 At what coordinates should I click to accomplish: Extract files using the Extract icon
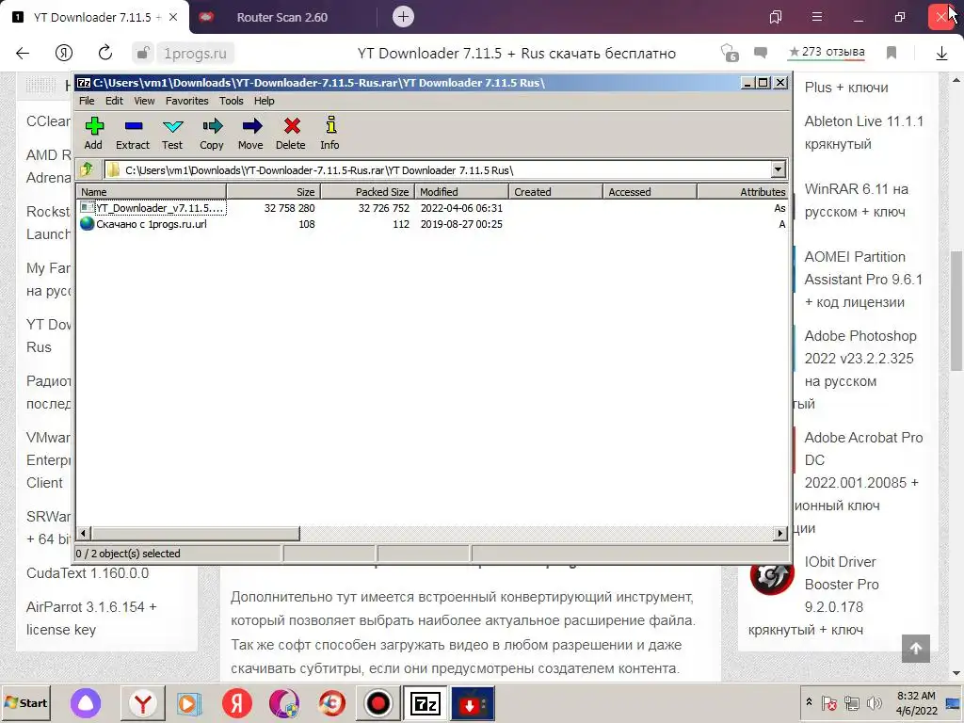(133, 133)
